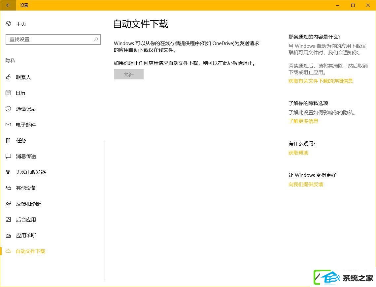Click the back arrow in title bar
Image resolution: width=376 pixels, height=287 pixels.
[x=8, y=5]
